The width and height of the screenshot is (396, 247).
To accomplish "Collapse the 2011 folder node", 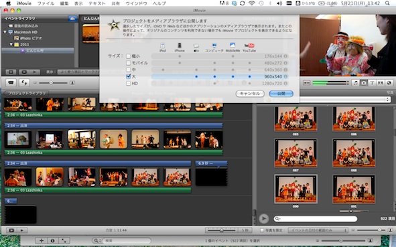I will [11, 44].
